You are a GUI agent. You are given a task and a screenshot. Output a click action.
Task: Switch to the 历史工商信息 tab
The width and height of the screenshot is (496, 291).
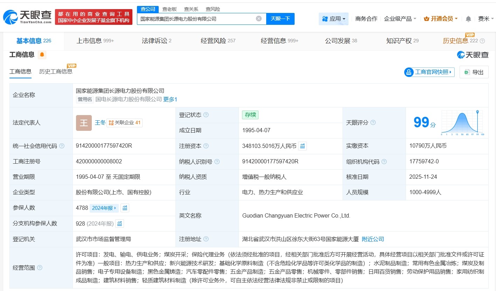point(56,72)
